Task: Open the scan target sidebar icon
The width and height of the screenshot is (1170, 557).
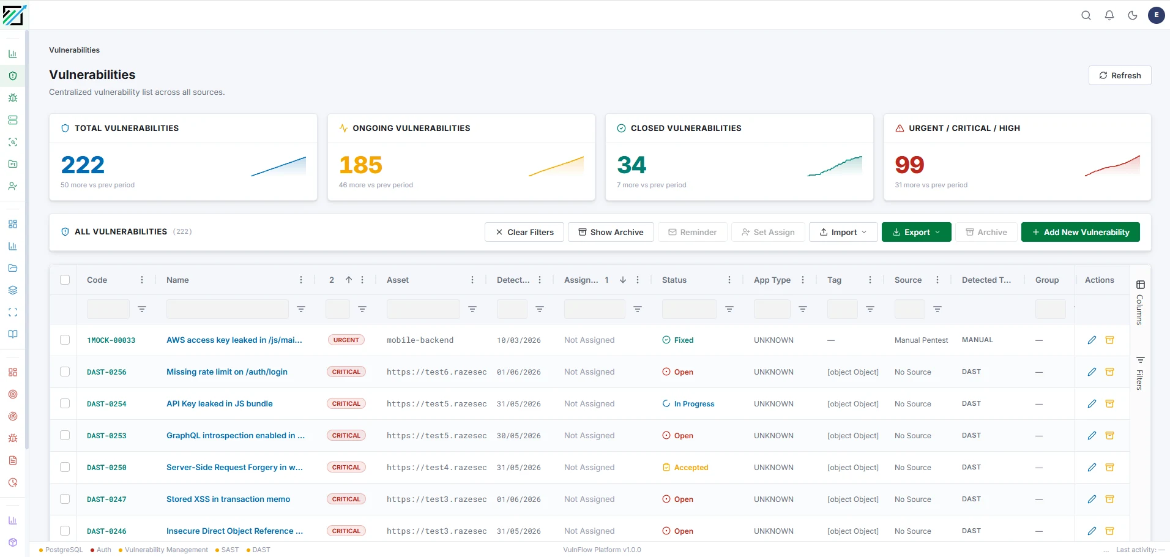Action: [13, 142]
